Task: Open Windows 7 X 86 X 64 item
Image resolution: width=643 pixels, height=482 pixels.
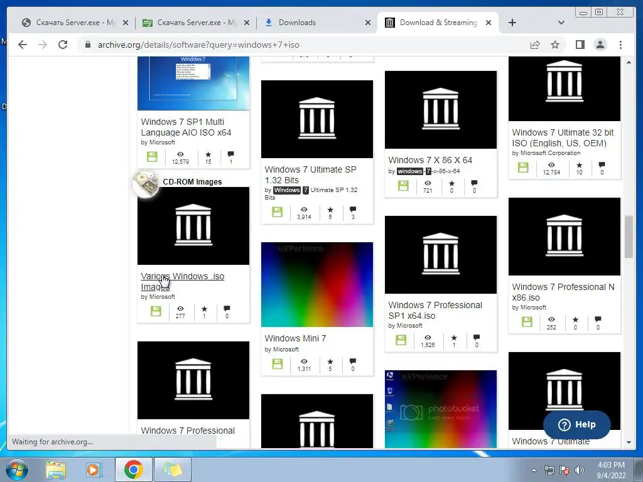Action: (x=430, y=160)
